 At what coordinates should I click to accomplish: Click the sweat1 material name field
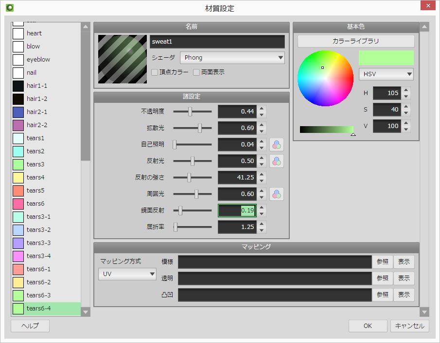(217, 42)
